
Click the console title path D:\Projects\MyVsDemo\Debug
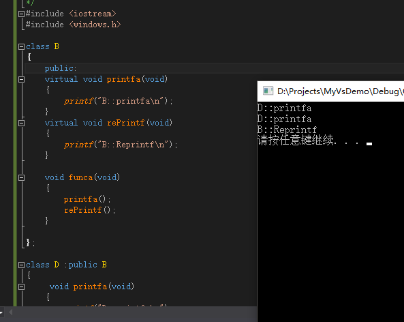click(340, 91)
